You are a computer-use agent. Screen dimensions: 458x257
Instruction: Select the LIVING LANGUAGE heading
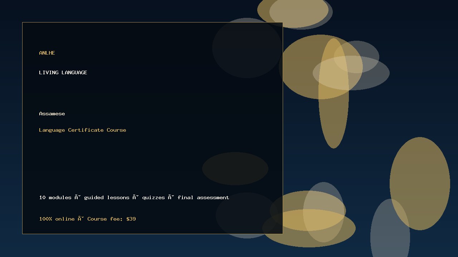coord(63,72)
